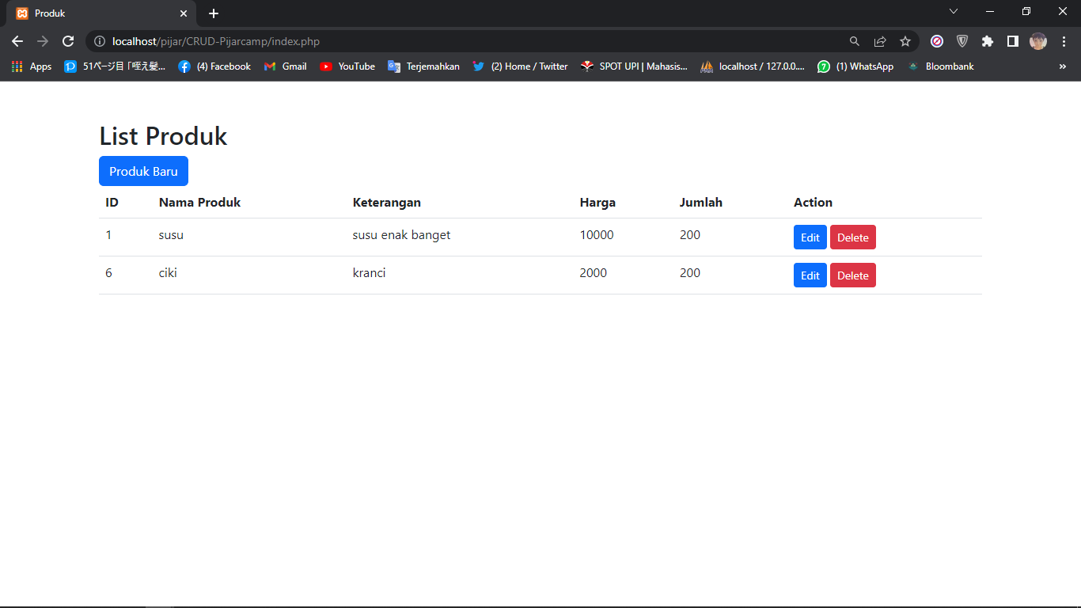
Task: Open the Chrome three-dot menu
Action: [1064, 41]
